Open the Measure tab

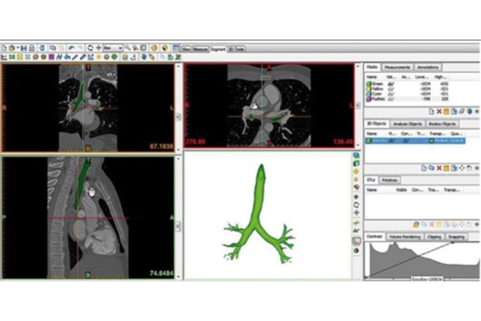200,49
